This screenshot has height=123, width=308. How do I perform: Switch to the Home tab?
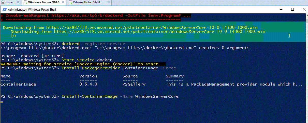9,3
